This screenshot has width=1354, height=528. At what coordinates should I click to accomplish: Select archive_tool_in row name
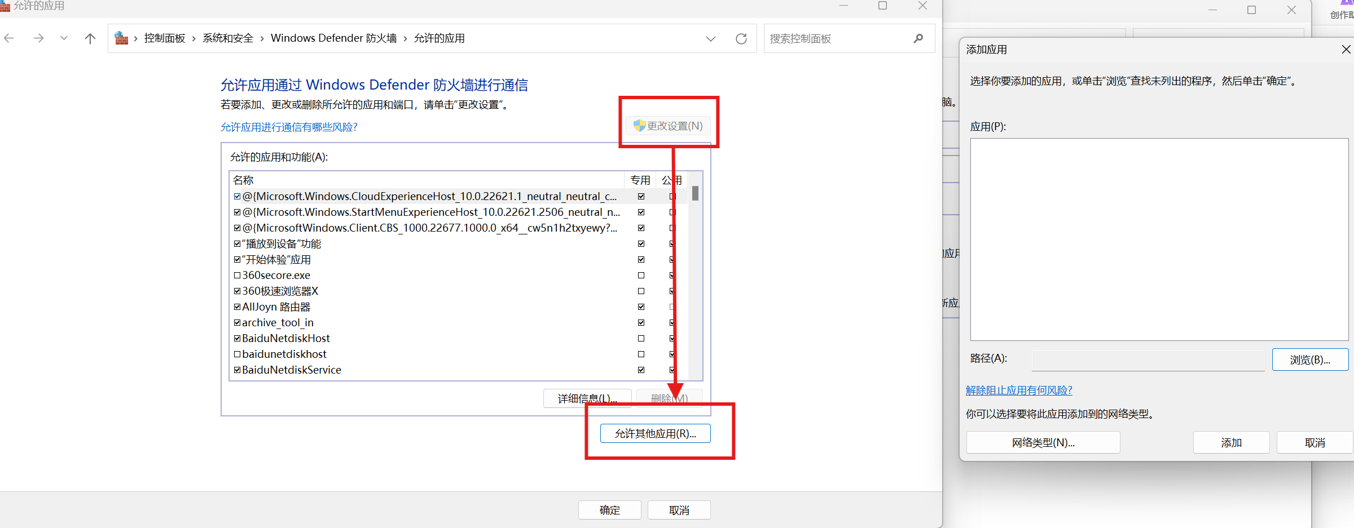click(278, 323)
